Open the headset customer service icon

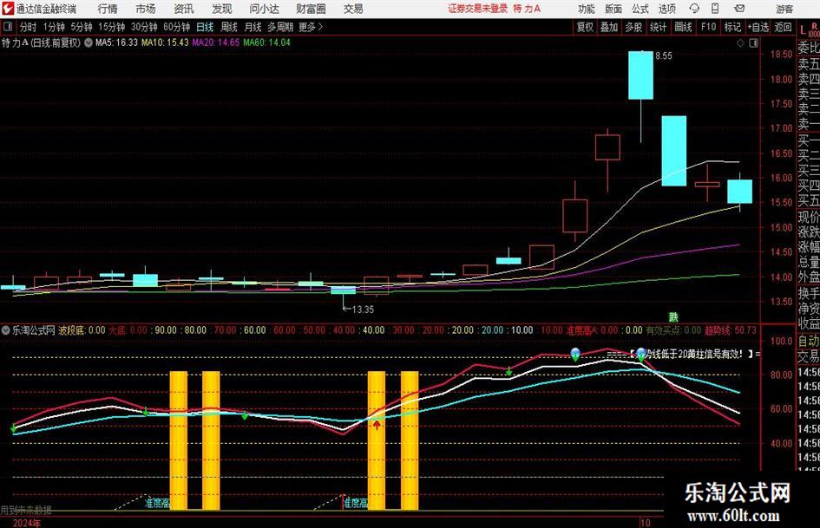694,9
